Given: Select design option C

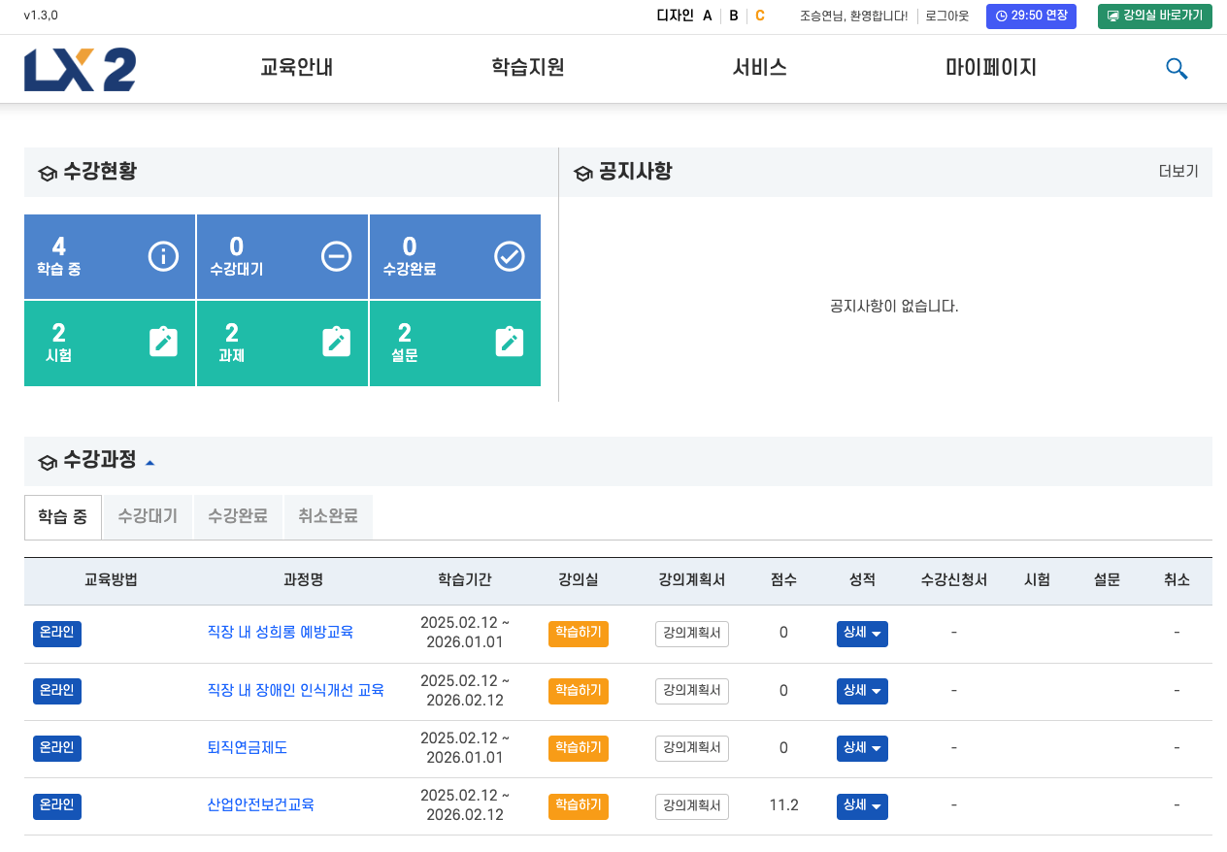Looking at the screenshot, I should point(760,16).
